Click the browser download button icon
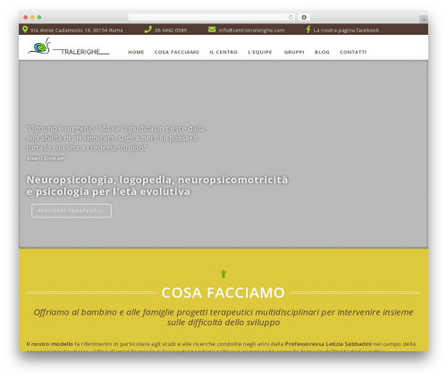 [304, 17]
